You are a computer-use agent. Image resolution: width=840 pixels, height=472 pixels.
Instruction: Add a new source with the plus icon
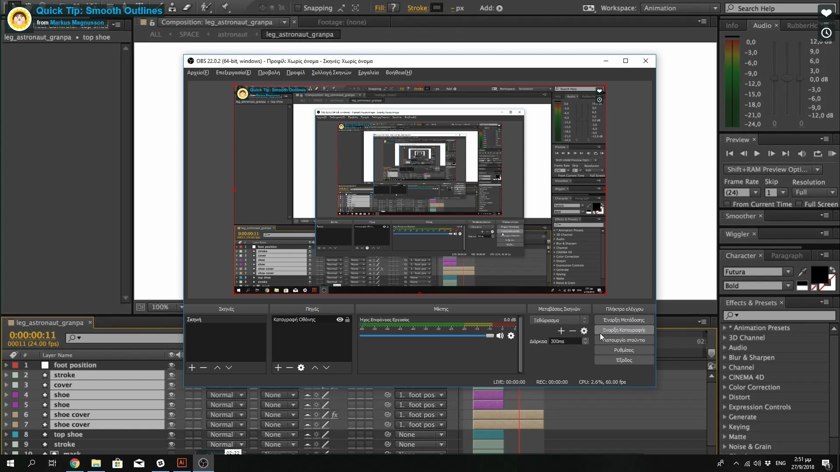tap(278, 368)
